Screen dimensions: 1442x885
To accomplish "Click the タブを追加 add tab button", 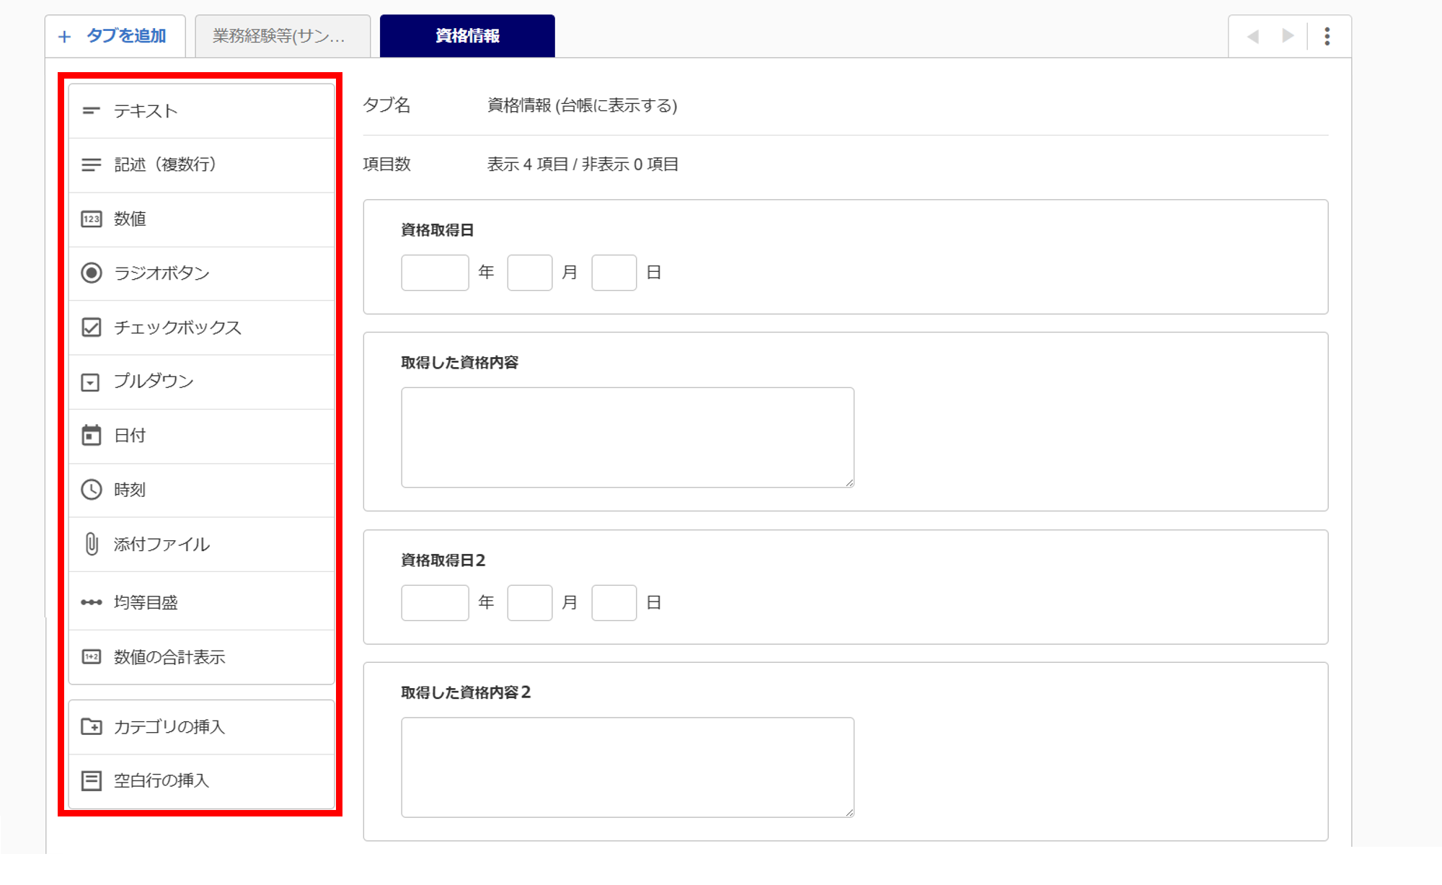I will tap(114, 36).
